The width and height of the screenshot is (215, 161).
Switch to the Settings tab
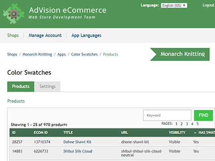(x=47, y=86)
